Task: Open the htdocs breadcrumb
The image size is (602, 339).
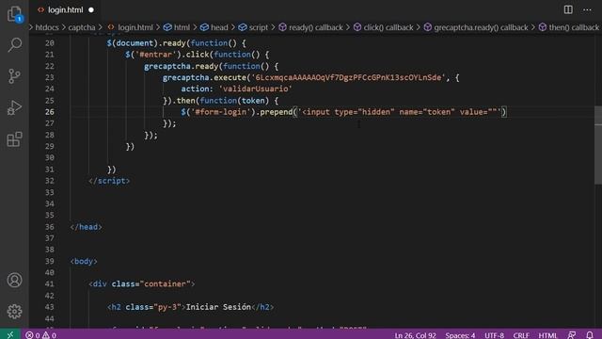Action: (47, 27)
